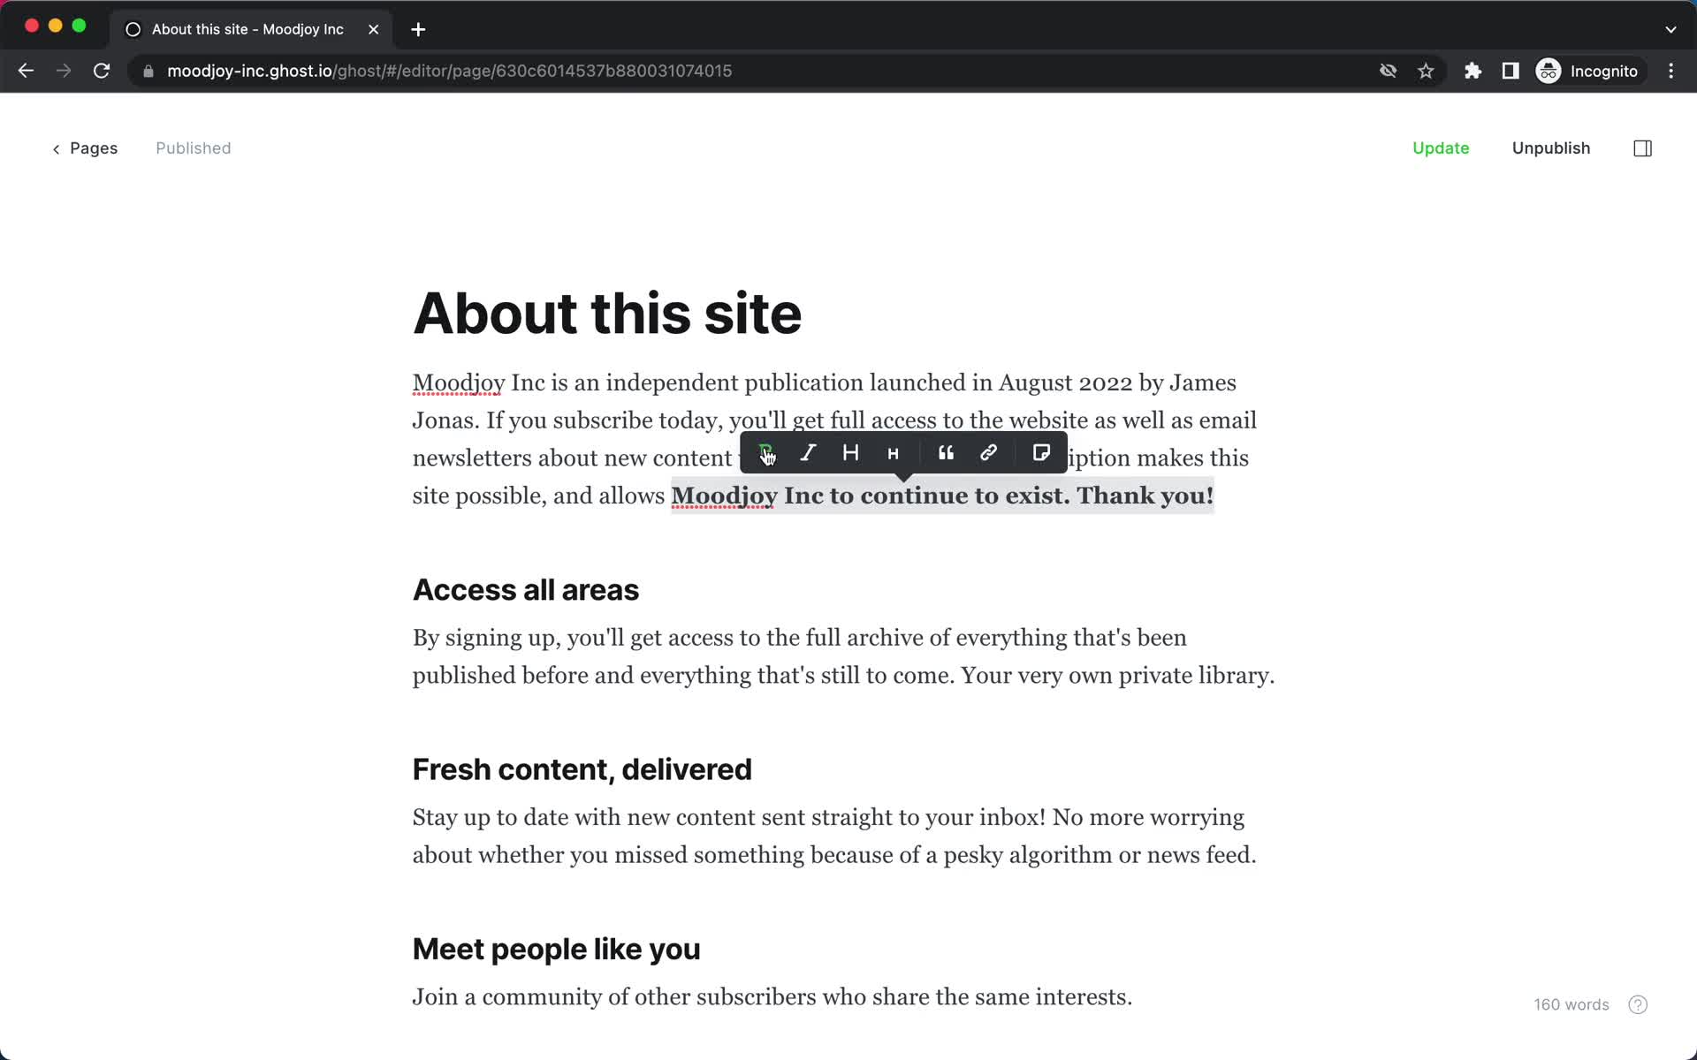This screenshot has width=1697, height=1060.
Task: Click the browser back navigation arrow
Action: (26, 70)
